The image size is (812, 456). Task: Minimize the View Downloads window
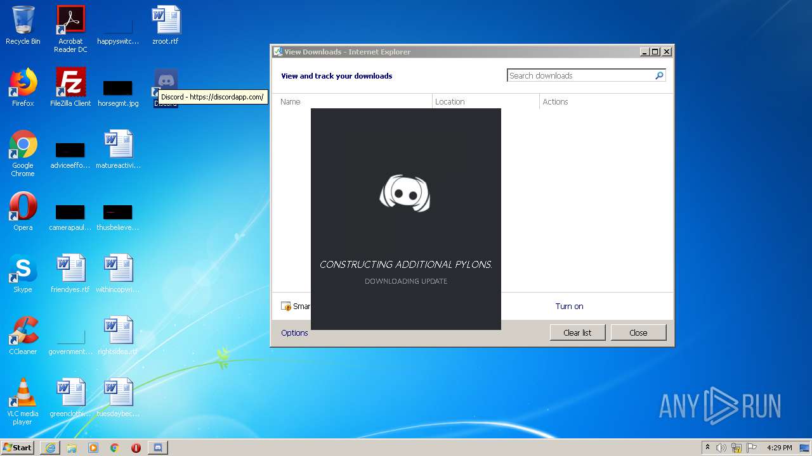pyautogui.click(x=645, y=52)
